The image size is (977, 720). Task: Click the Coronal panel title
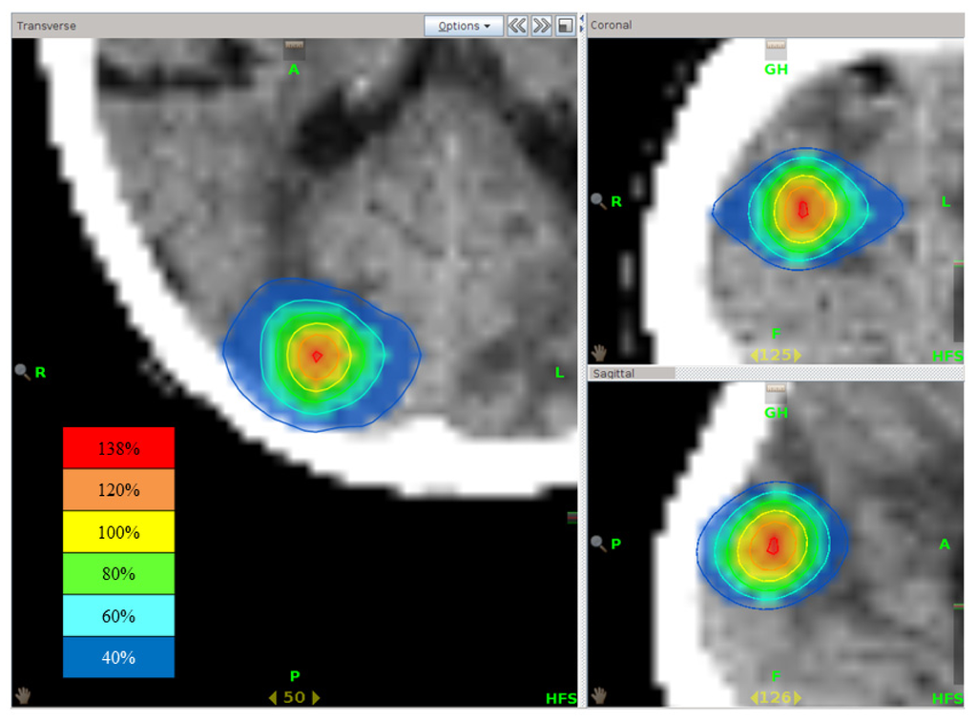[611, 25]
